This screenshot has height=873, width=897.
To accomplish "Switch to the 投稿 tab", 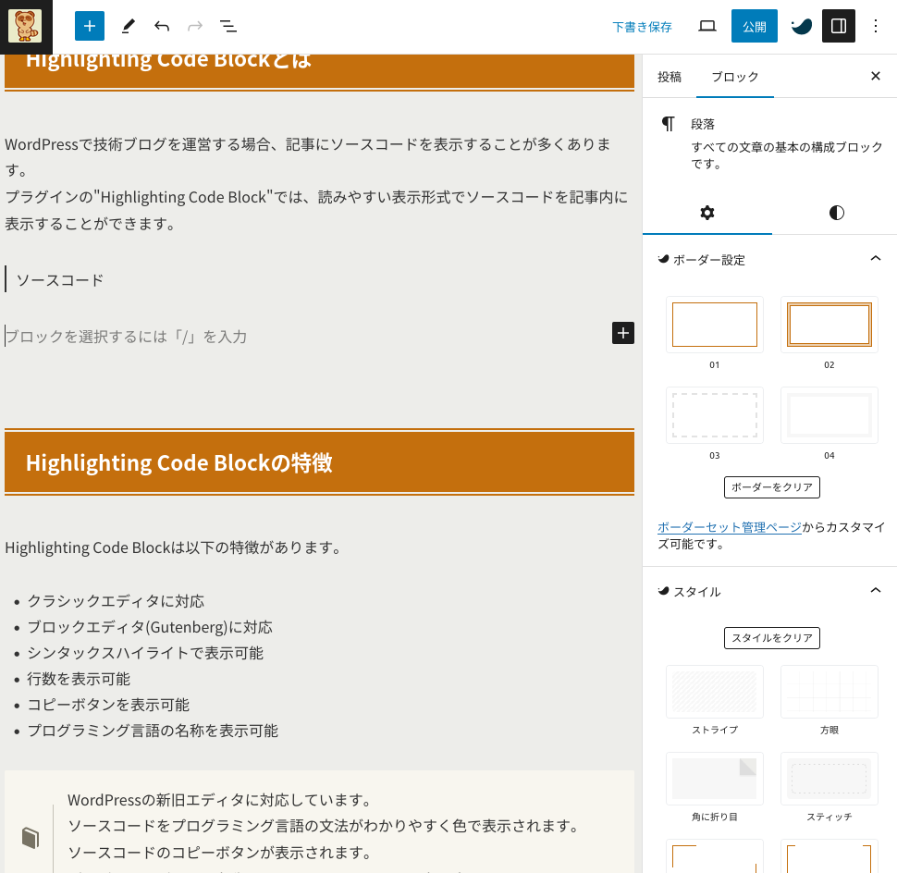I will [670, 77].
